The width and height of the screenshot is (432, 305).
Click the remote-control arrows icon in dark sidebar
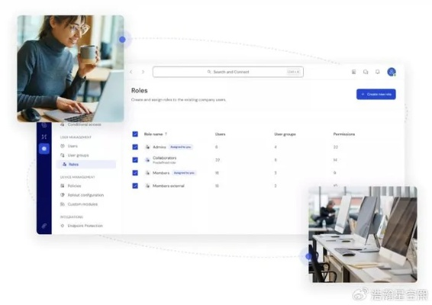[x=44, y=136]
